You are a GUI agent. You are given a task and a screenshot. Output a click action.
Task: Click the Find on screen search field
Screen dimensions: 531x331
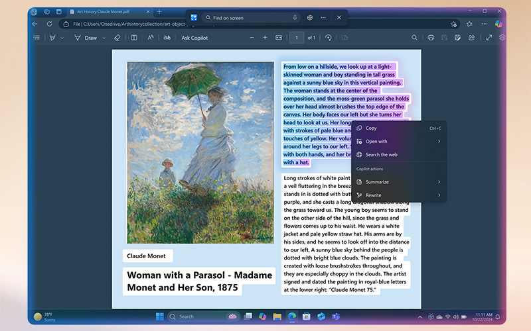tap(251, 18)
